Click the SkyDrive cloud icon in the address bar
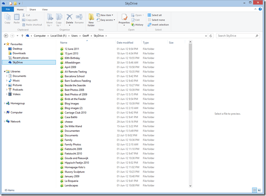The height and width of the screenshot is (196, 266). tap(28, 35)
